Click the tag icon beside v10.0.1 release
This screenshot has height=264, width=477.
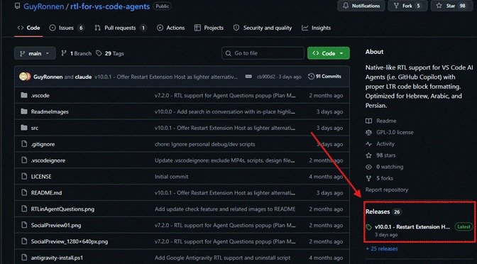(369, 227)
